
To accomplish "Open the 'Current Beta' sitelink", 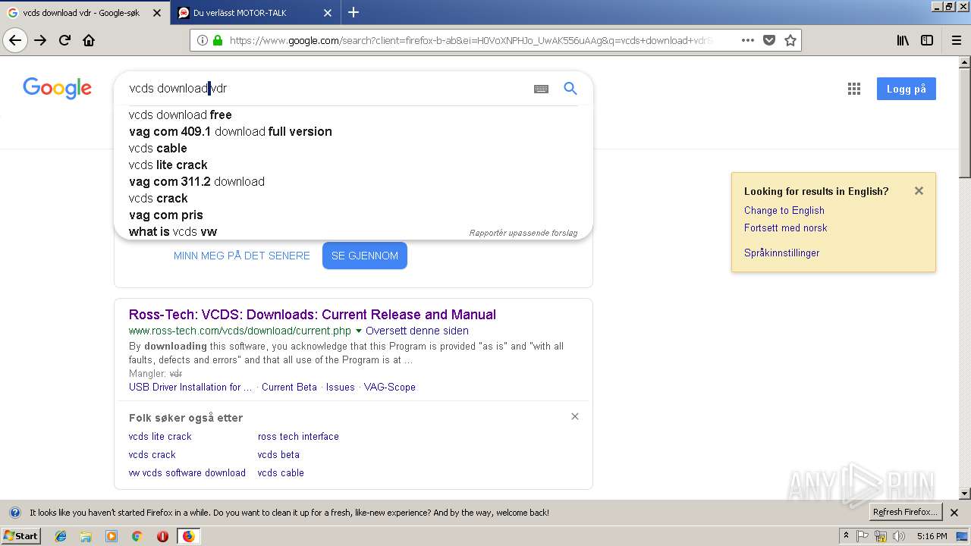I will coord(289,388).
